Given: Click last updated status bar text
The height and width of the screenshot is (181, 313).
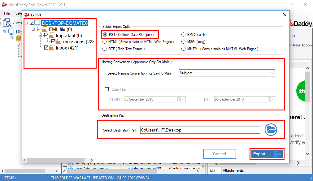Looking at the screenshot, I should (100, 178).
